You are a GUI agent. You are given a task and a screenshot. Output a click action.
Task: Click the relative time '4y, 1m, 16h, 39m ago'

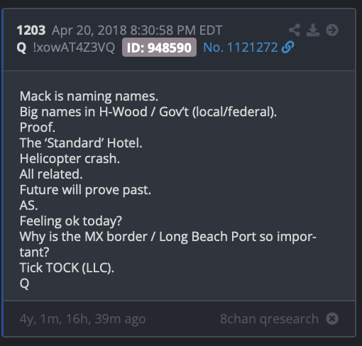point(82,319)
